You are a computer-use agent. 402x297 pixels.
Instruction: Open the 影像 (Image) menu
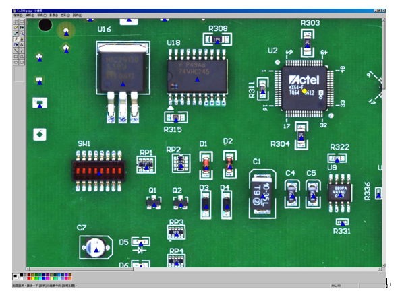(53, 15)
